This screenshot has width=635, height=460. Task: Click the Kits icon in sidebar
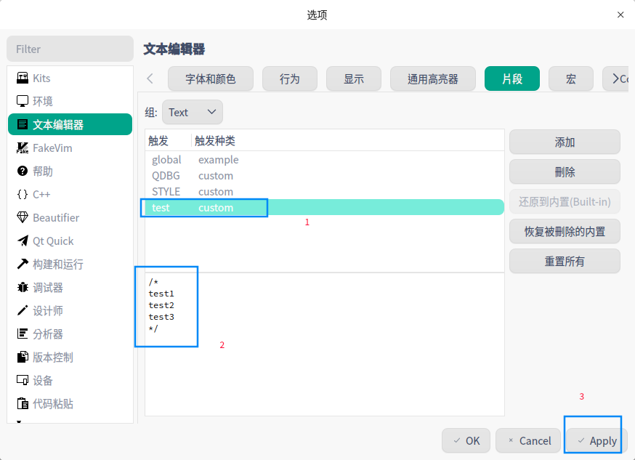[x=22, y=78]
